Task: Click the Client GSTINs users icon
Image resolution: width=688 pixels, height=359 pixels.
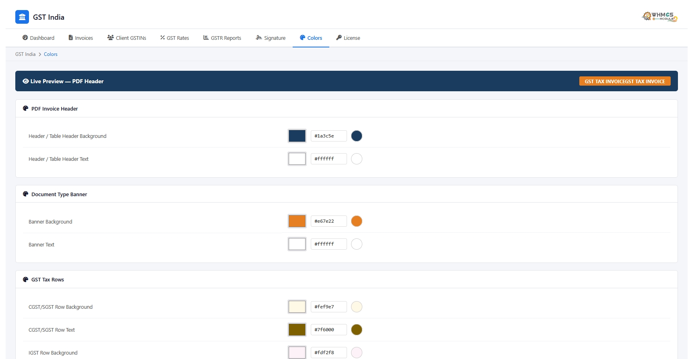Action: [110, 37]
